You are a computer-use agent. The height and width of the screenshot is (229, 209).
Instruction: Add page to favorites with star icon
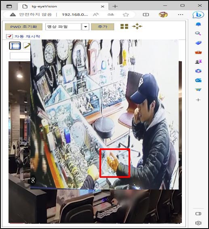tap(126, 15)
